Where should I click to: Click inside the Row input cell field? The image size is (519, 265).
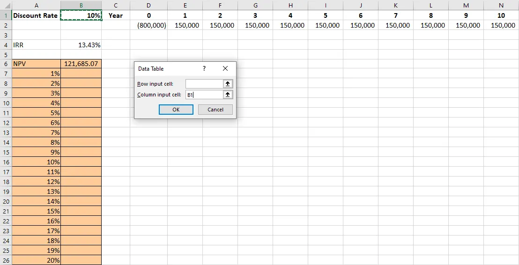click(x=204, y=84)
